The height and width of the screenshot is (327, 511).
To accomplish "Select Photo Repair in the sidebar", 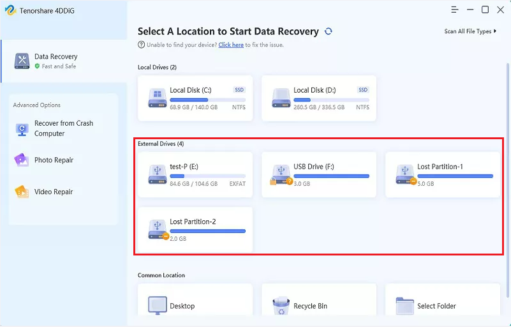I will pos(54,160).
